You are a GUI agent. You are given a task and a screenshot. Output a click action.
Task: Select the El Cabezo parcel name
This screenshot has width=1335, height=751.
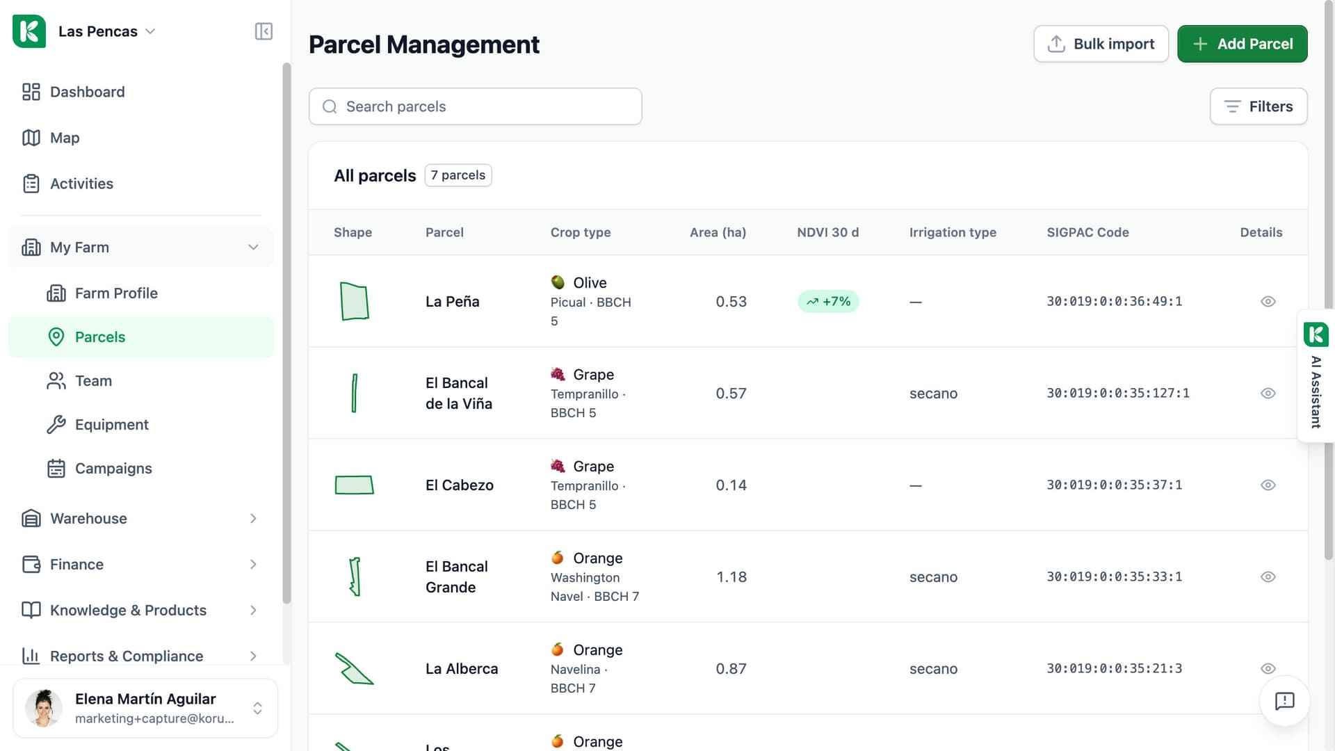460,485
